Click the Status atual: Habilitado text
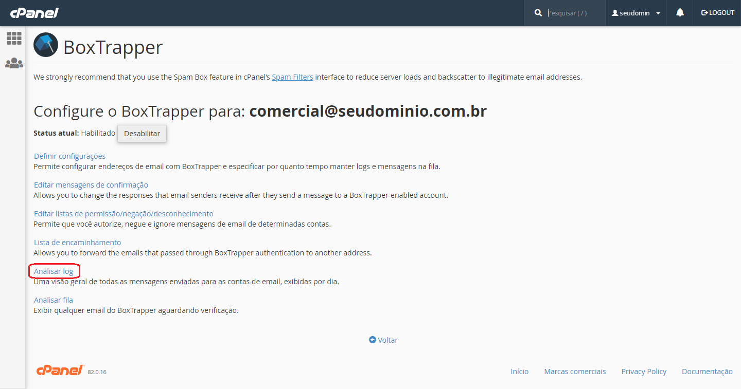The image size is (741, 389). 75,133
